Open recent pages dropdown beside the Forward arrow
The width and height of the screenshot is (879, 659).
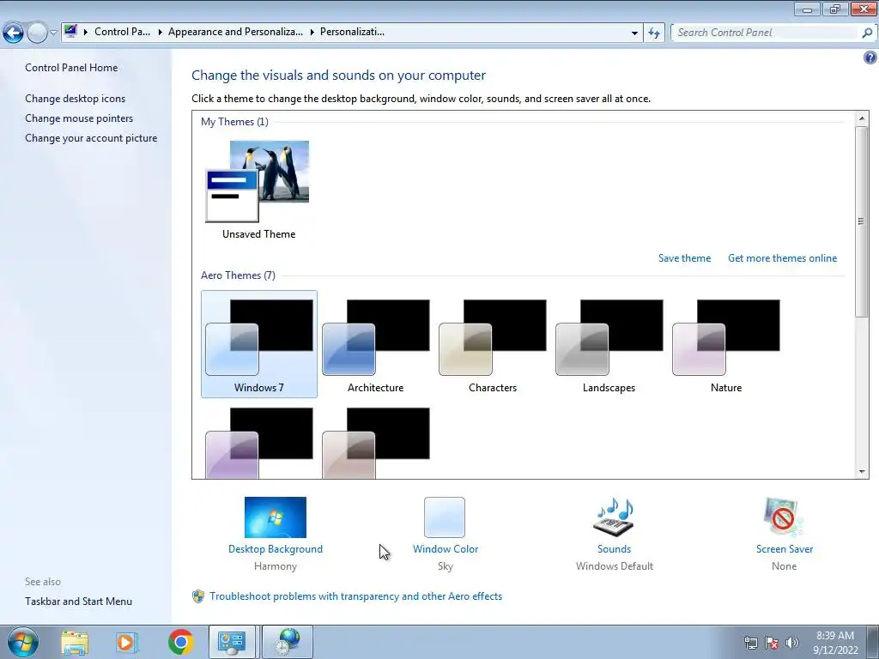pyautogui.click(x=53, y=33)
